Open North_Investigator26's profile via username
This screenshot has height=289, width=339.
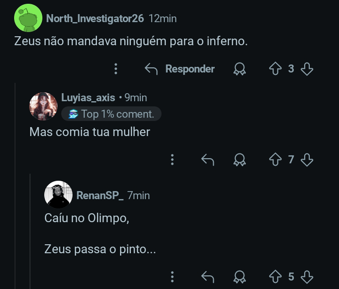95,18
